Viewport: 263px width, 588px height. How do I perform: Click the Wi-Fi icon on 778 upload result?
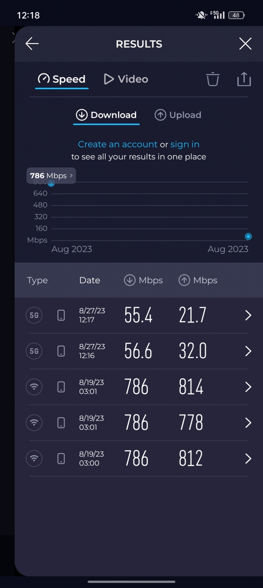pos(34,423)
